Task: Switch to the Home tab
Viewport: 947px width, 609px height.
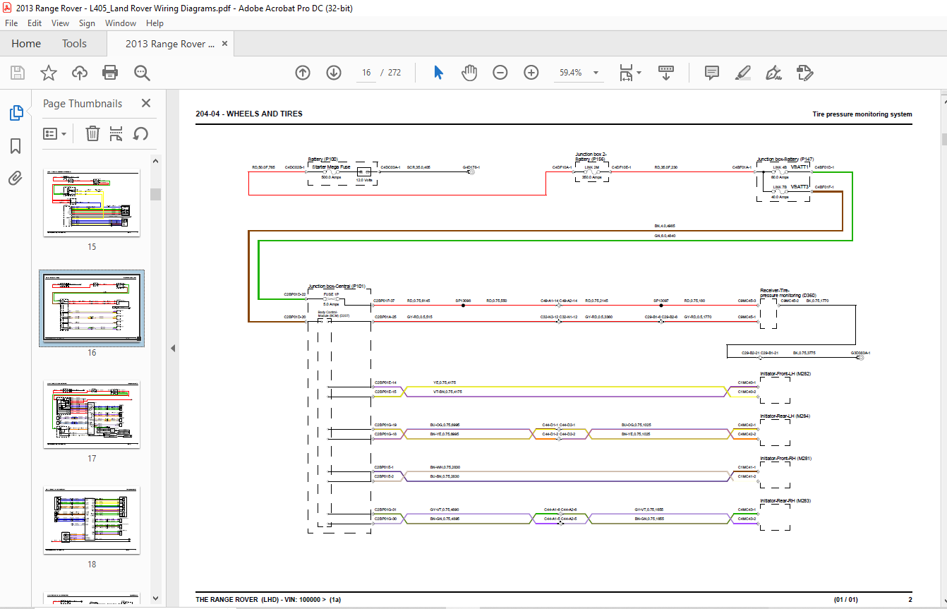Action: click(26, 44)
